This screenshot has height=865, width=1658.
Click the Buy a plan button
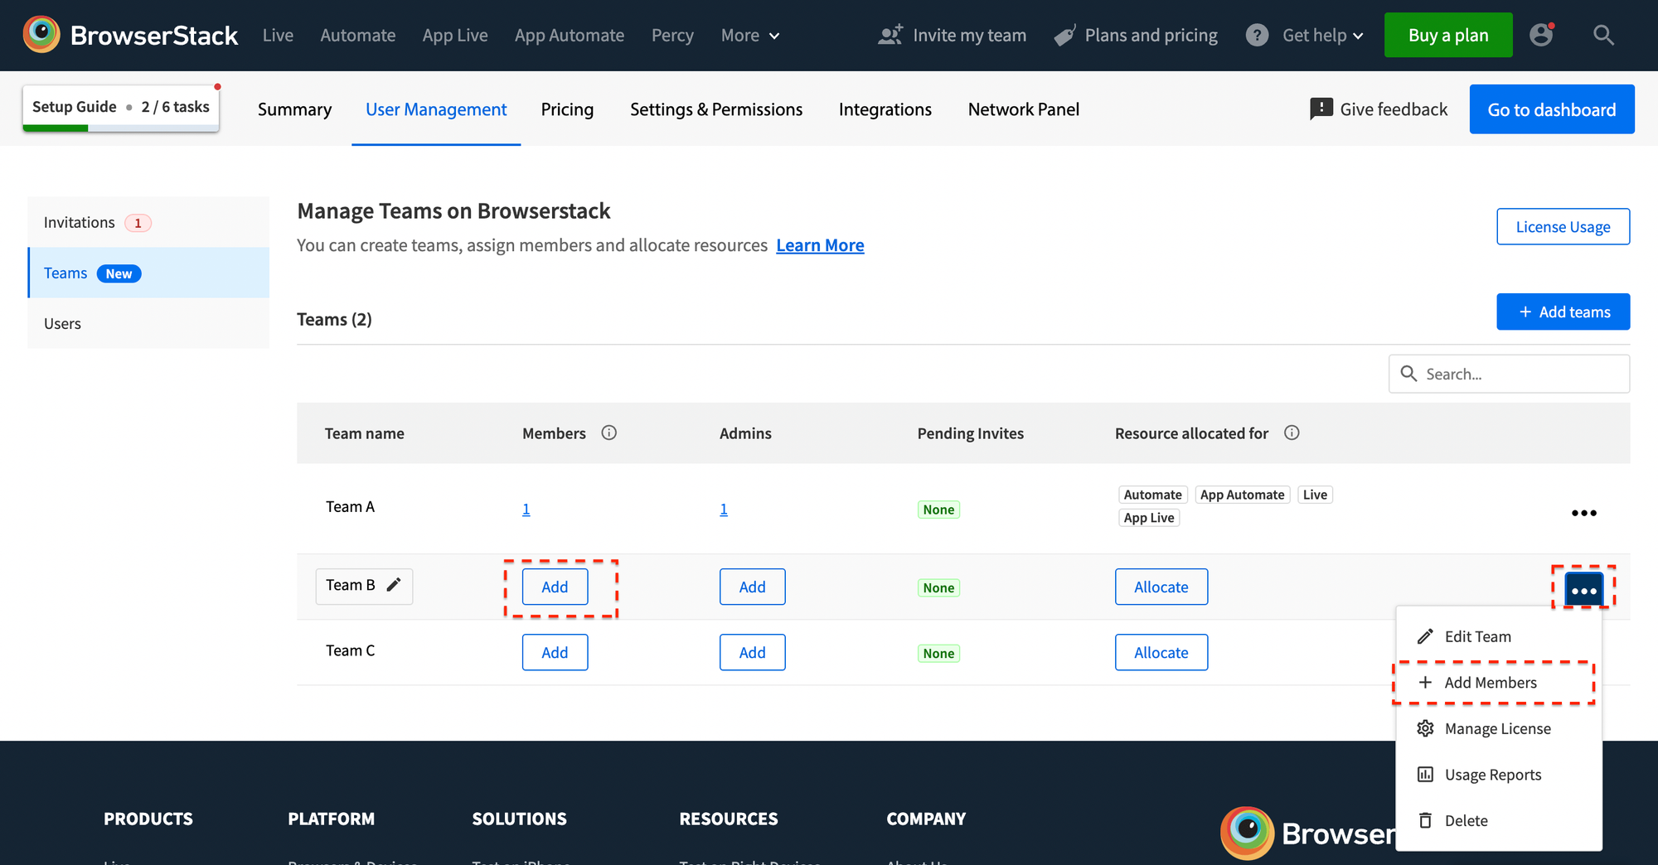[x=1448, y=35]
